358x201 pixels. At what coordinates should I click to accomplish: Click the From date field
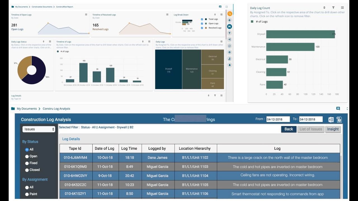[278, 119]
